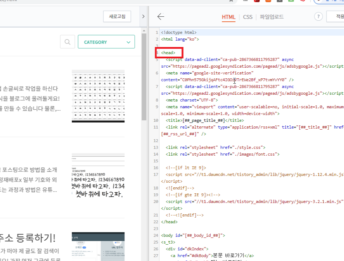
Task: Click the <!--[if lt IE 9]> comment line
Action: [x=186, y=168]
